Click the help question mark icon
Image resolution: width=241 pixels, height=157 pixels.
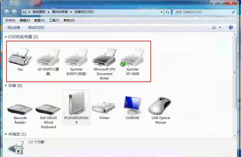(x=231, y=27)
